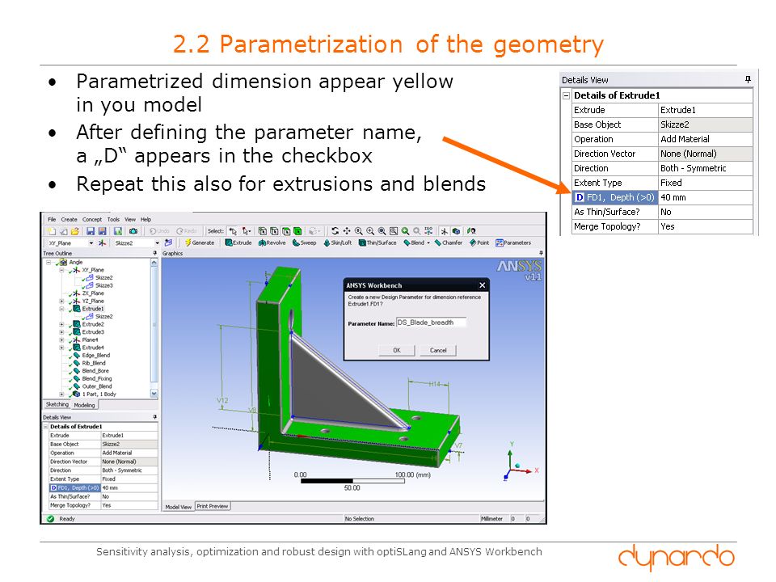The width and height of the screenshot is (776, 582).
Task: Click Cancel in ANSYS Workbench dialog
Action: 438,350
